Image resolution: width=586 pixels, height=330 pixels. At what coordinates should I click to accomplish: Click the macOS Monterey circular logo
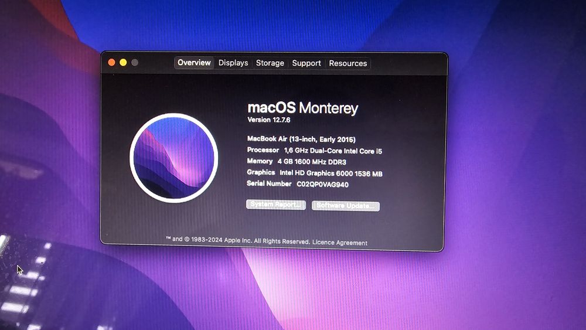click(174, 158)
